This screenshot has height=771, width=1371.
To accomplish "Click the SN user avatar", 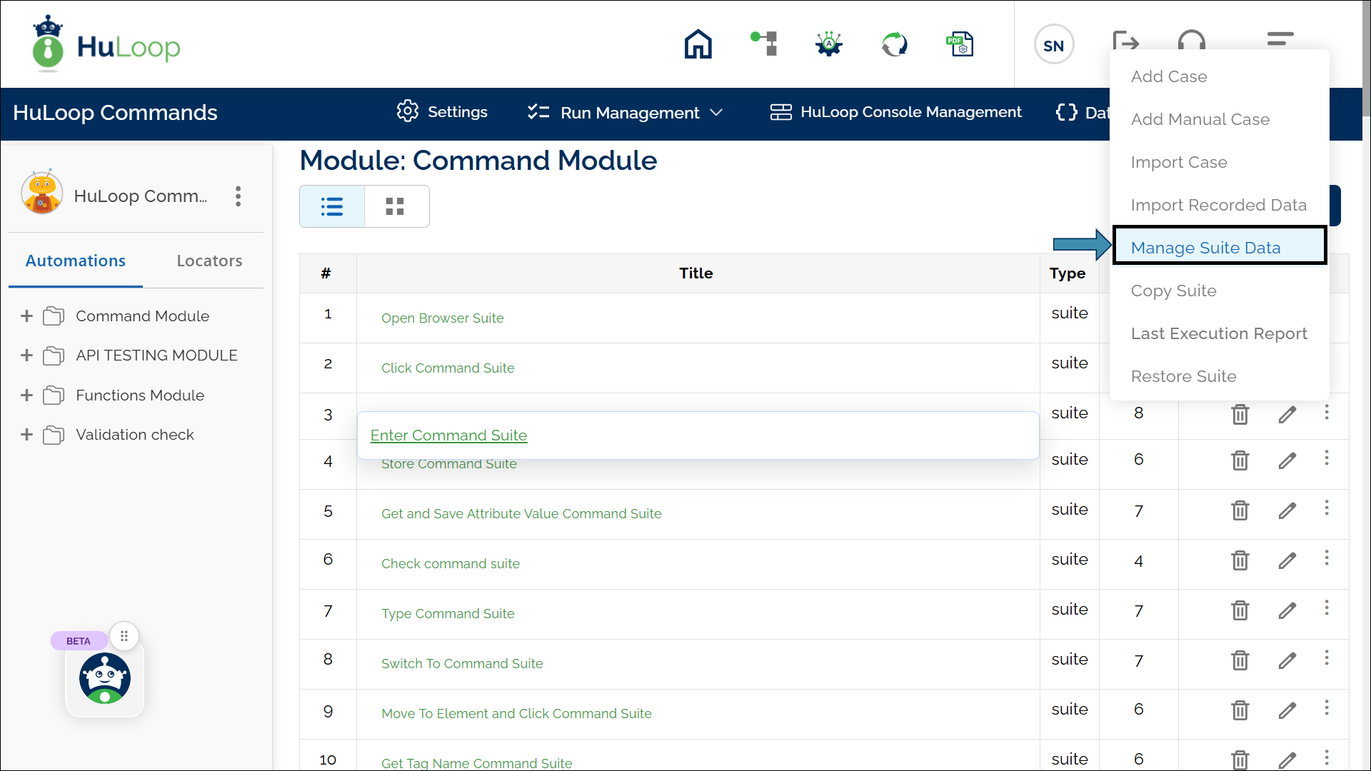I will coord(1053,45).
